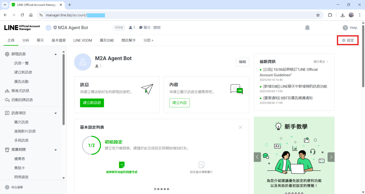365x194 pixels.
Task: Open the 基本檔案 tab
Action: pos(59,40)
